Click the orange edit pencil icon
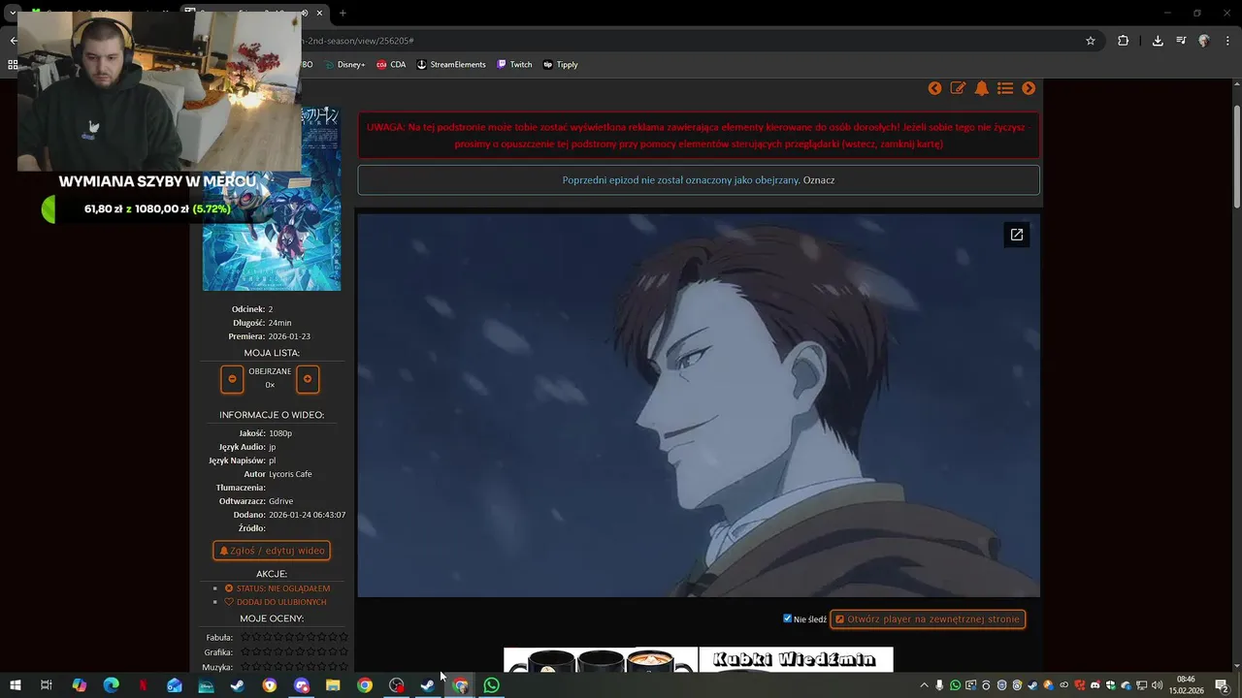This screenshot has height=698, width=1242. click(958, 88)
